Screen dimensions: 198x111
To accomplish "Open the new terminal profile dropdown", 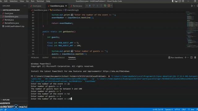I will 188,58.
